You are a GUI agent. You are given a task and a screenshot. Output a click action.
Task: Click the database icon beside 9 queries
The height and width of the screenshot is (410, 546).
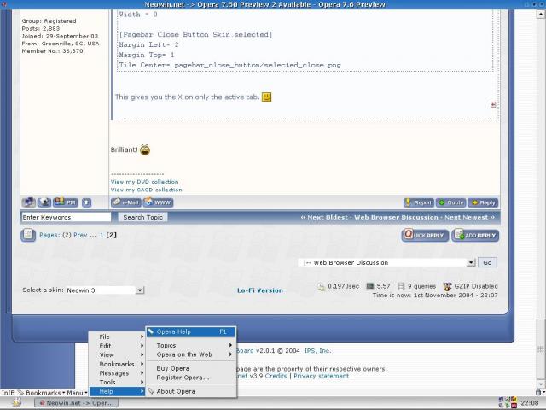click(401, 286)
